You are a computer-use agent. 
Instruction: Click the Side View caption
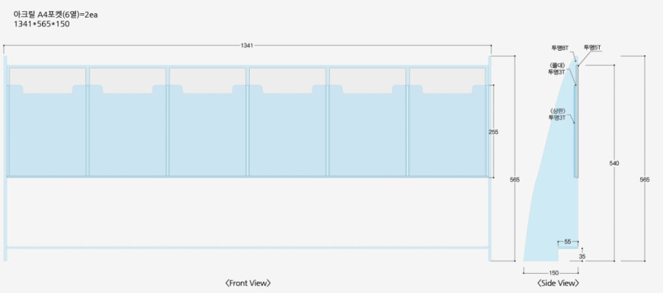pyautogui.click(x=558, y=283)
